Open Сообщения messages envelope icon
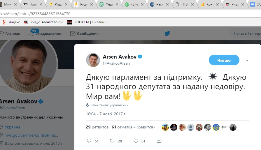261x150 pixels. pos(73,33)
